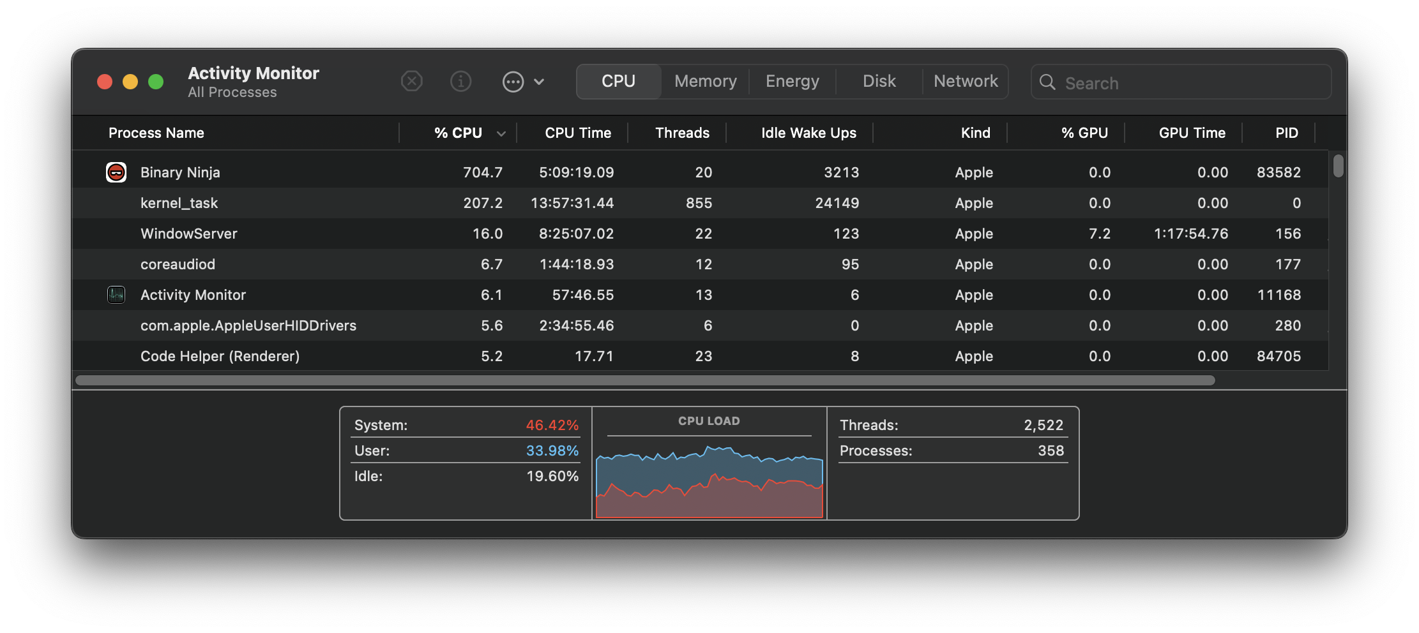The width and height of the screenshot is (1419, 633).
Task: Click WindowServer GPU time 1:17:54.76
Action: [x=1191, y=234]
